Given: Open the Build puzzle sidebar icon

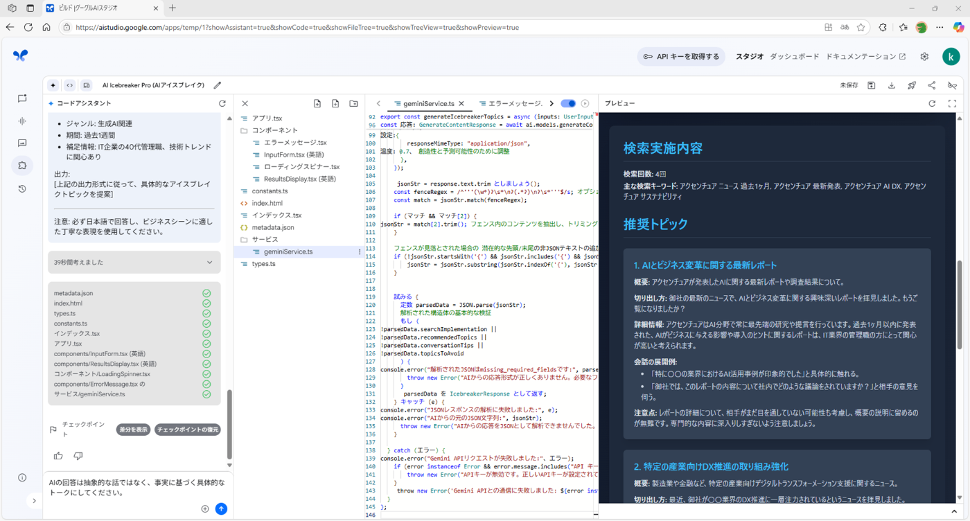Looking at the screenshot, I should pyautogui.click(x=22, y=166).
